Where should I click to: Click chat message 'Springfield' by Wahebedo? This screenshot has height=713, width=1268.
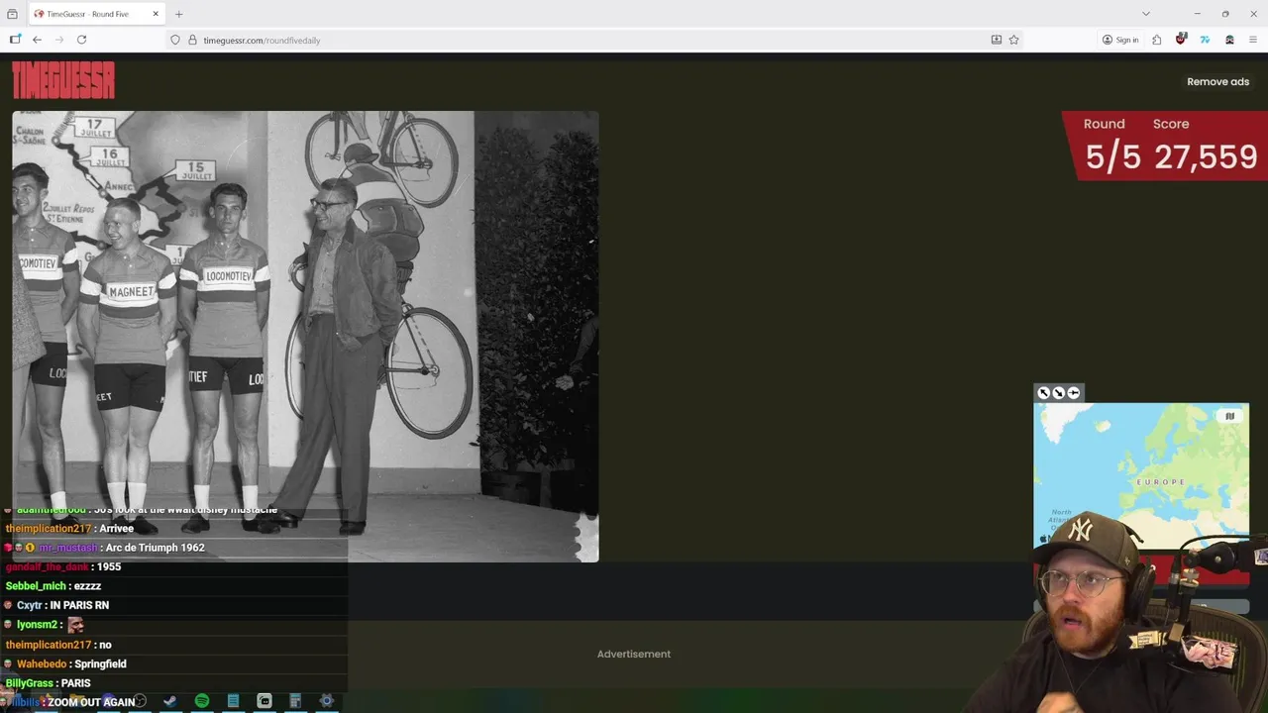click(100, 663)
